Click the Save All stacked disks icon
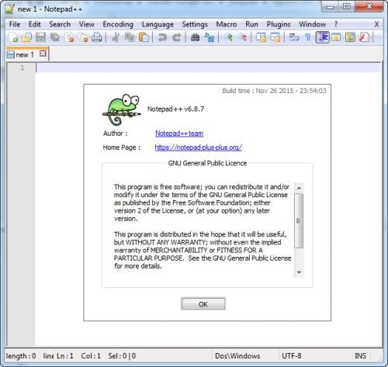Image resolution: width=388 pixels, height=367 pixels. (54, 37)
